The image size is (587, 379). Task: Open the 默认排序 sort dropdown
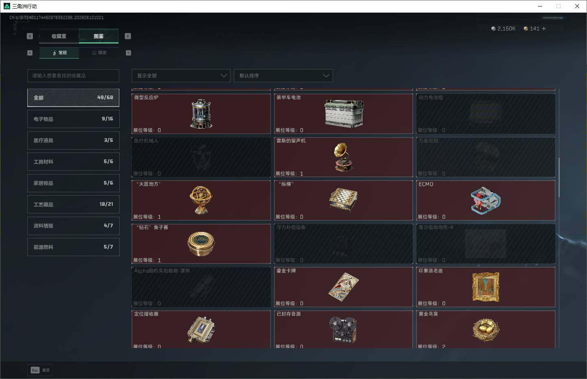pyautogui.click(x=283, y=76)
